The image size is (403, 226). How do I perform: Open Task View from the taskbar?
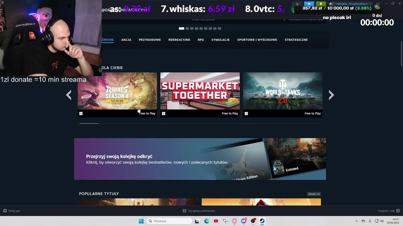[x=197, y=221]
